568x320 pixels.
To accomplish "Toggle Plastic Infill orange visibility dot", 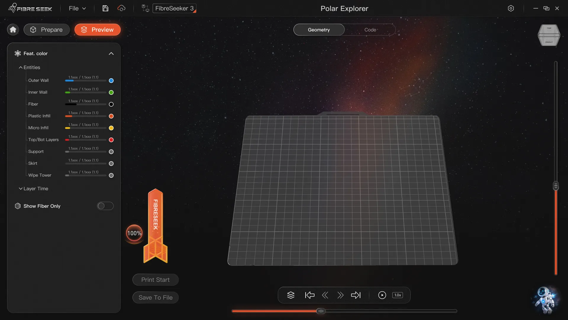I will coord(111,116).
